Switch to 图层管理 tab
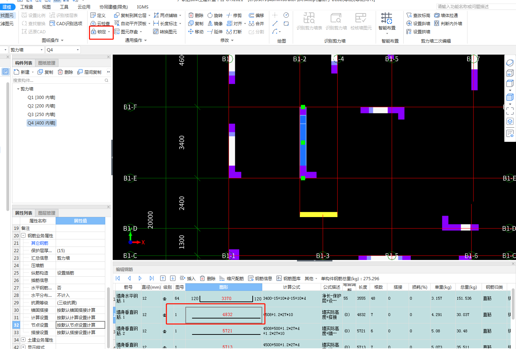This screenshot has height=349, width=516. pos(47,213)
